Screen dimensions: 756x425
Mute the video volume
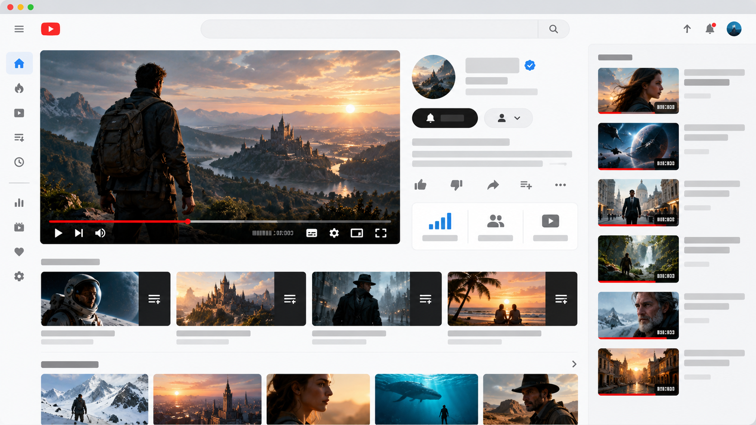pos(100,233)
